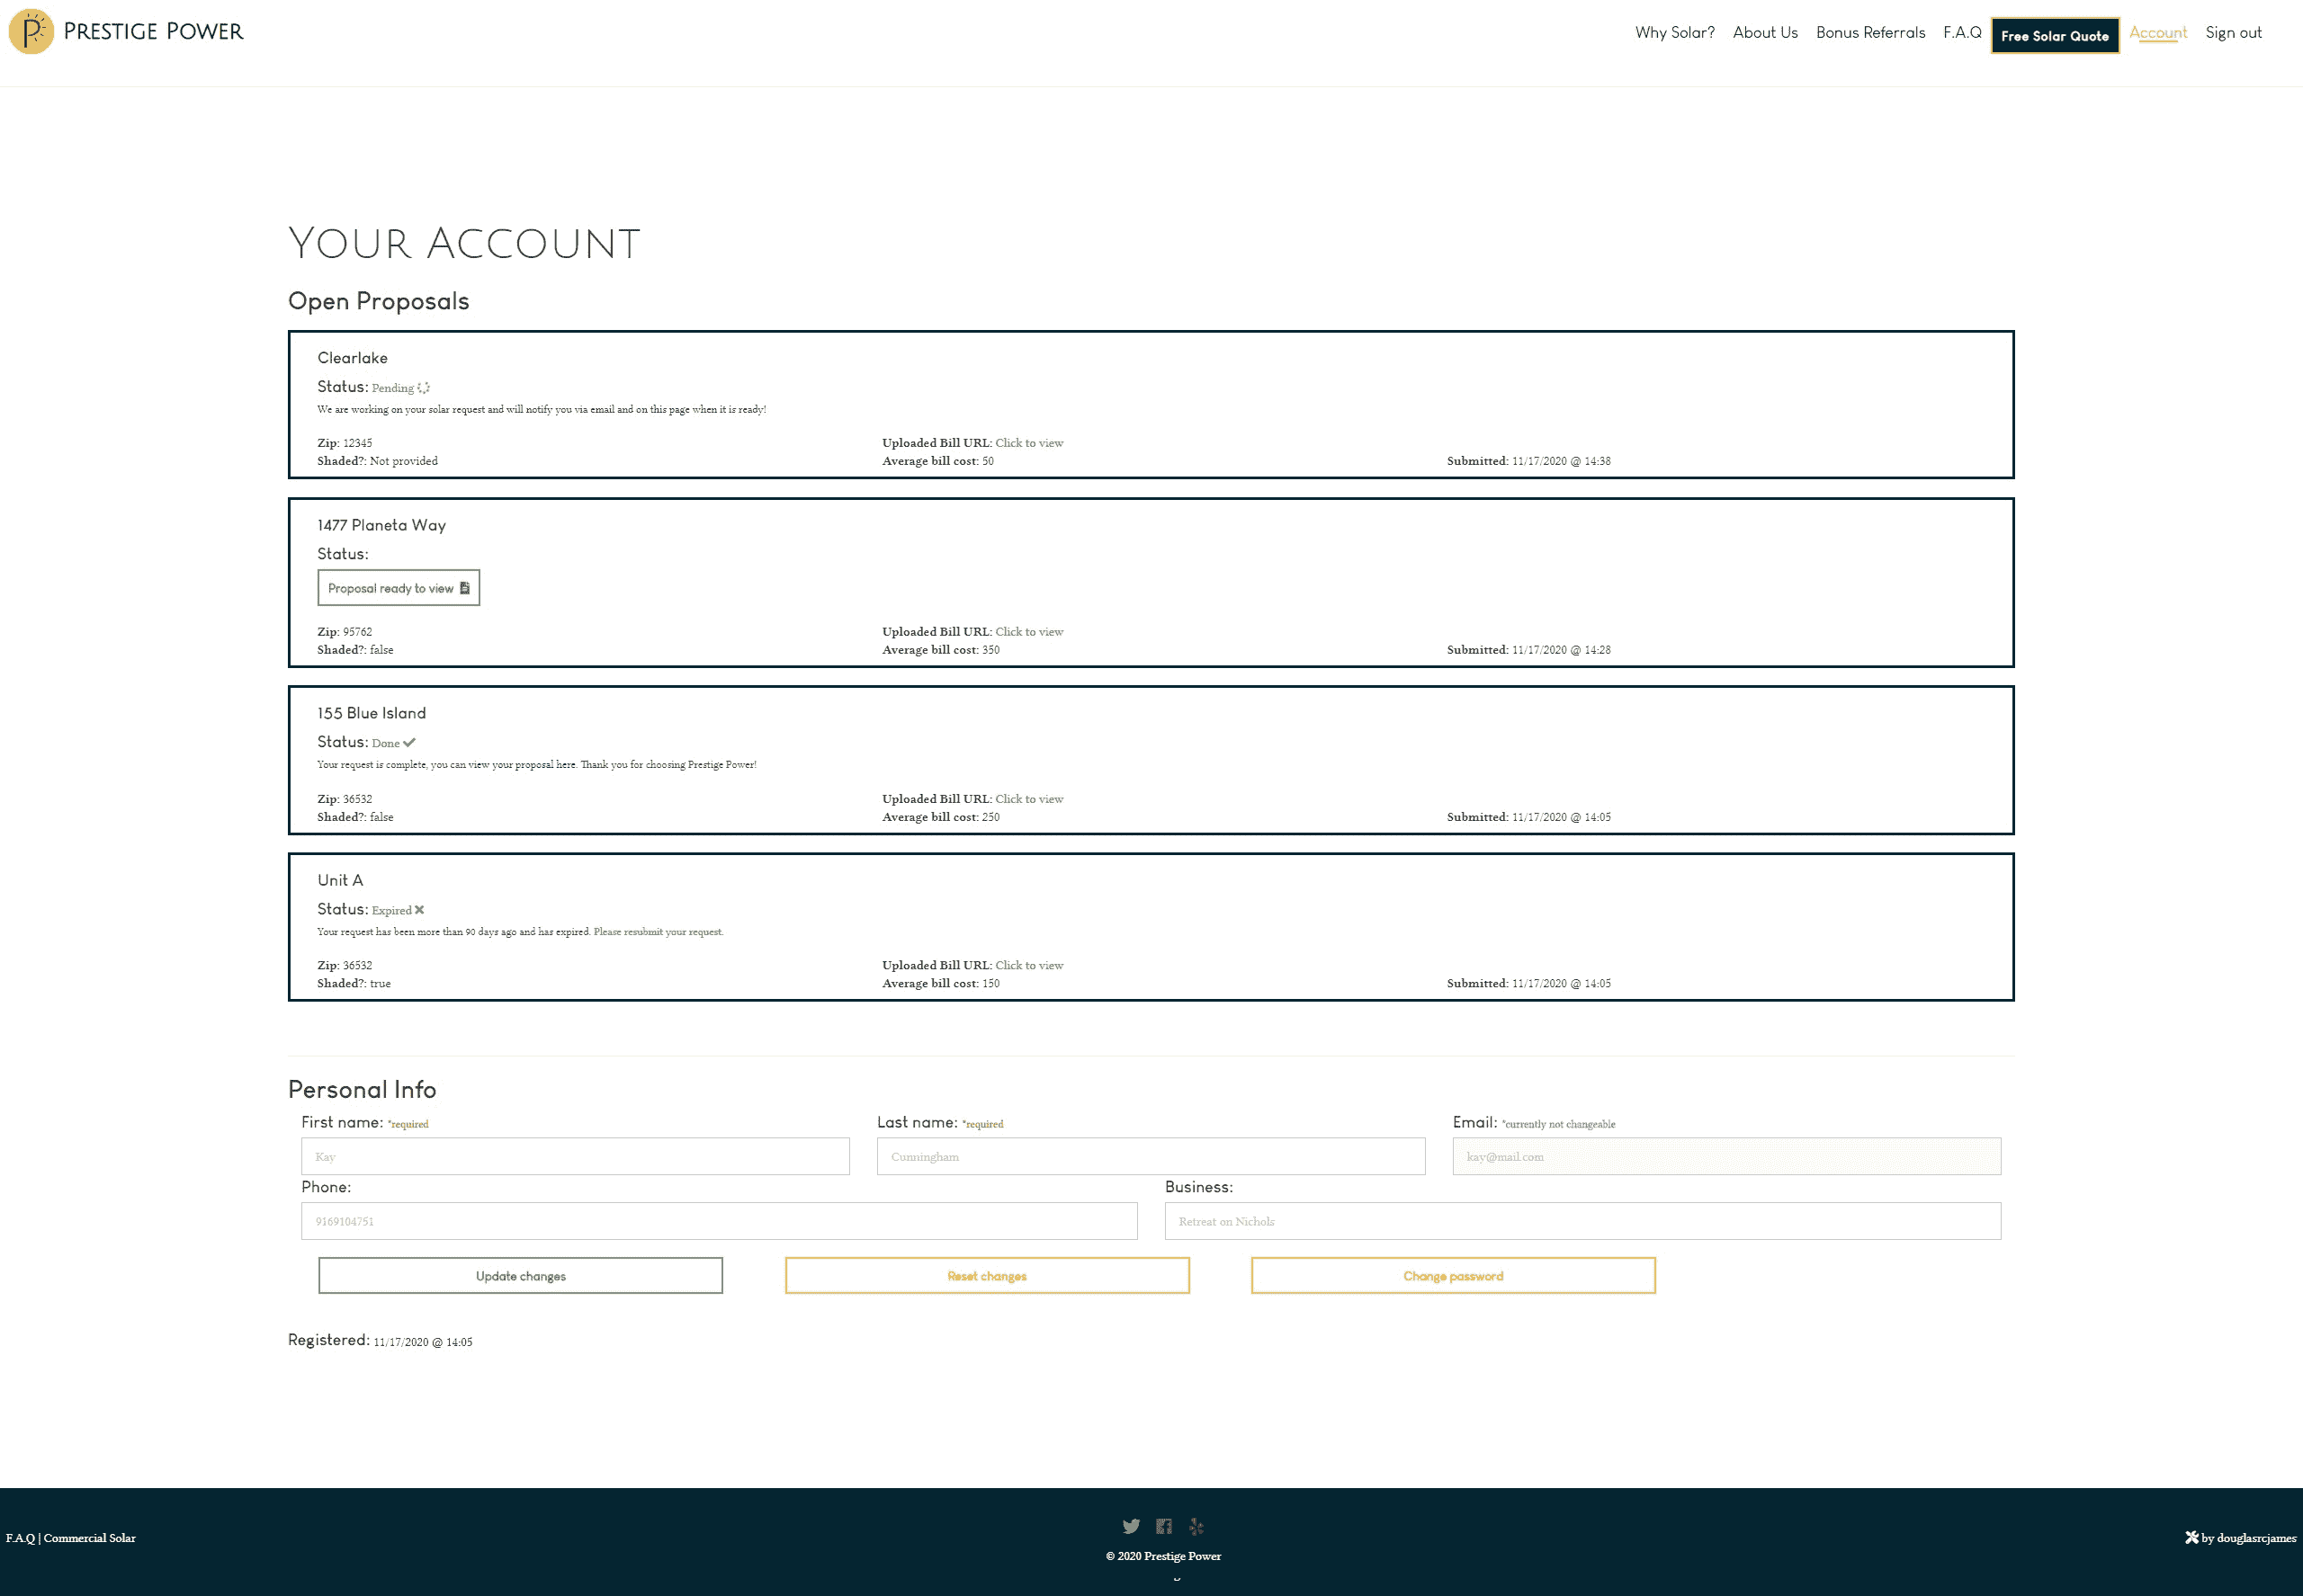This screenshot has width=2303, height=1596.
Task: Click Submitted: 11/17/2020 @ 14:38 text
Action: (x=1528, y=461)
